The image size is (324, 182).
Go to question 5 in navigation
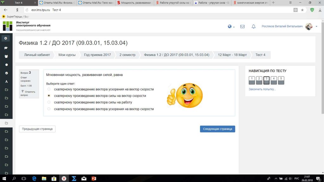point(281,80)
